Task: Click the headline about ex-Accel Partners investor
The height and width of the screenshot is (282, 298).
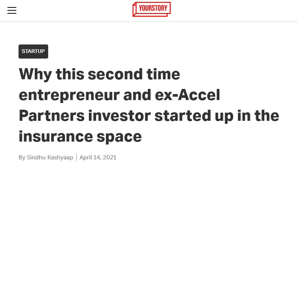Action: [149, 105]
